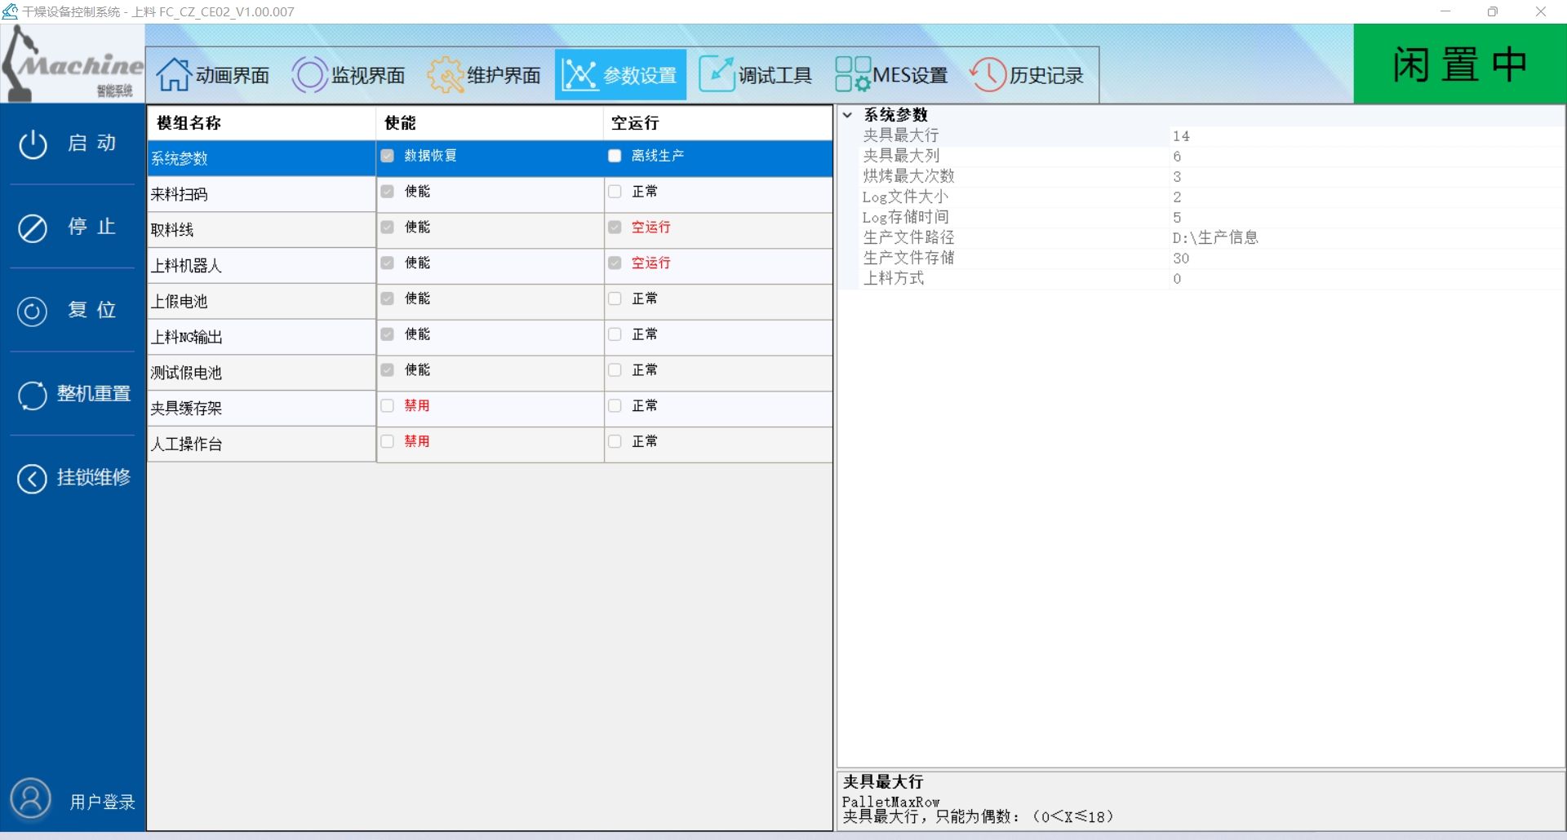Click the 参数设置 chart icon
1567x840 pixels.
(580, 75)
